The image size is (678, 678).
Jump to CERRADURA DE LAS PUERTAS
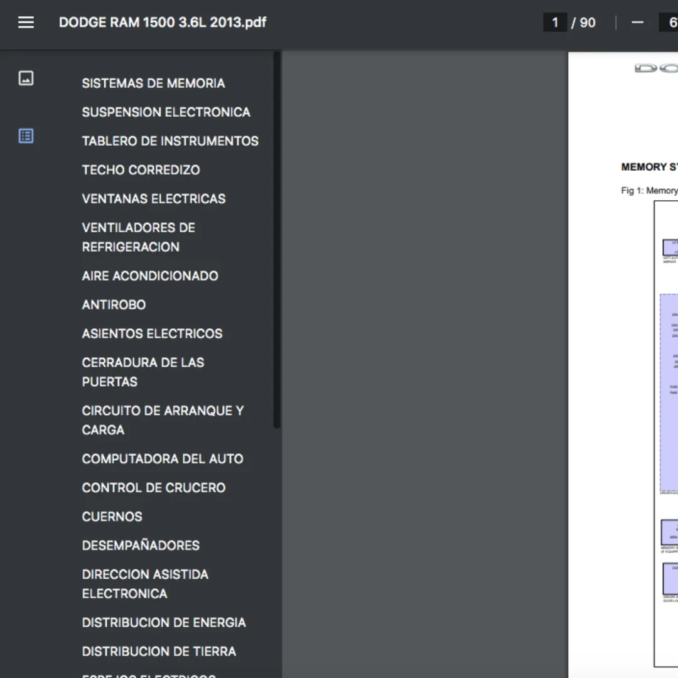pyautogui.click(x=143, y=372)
